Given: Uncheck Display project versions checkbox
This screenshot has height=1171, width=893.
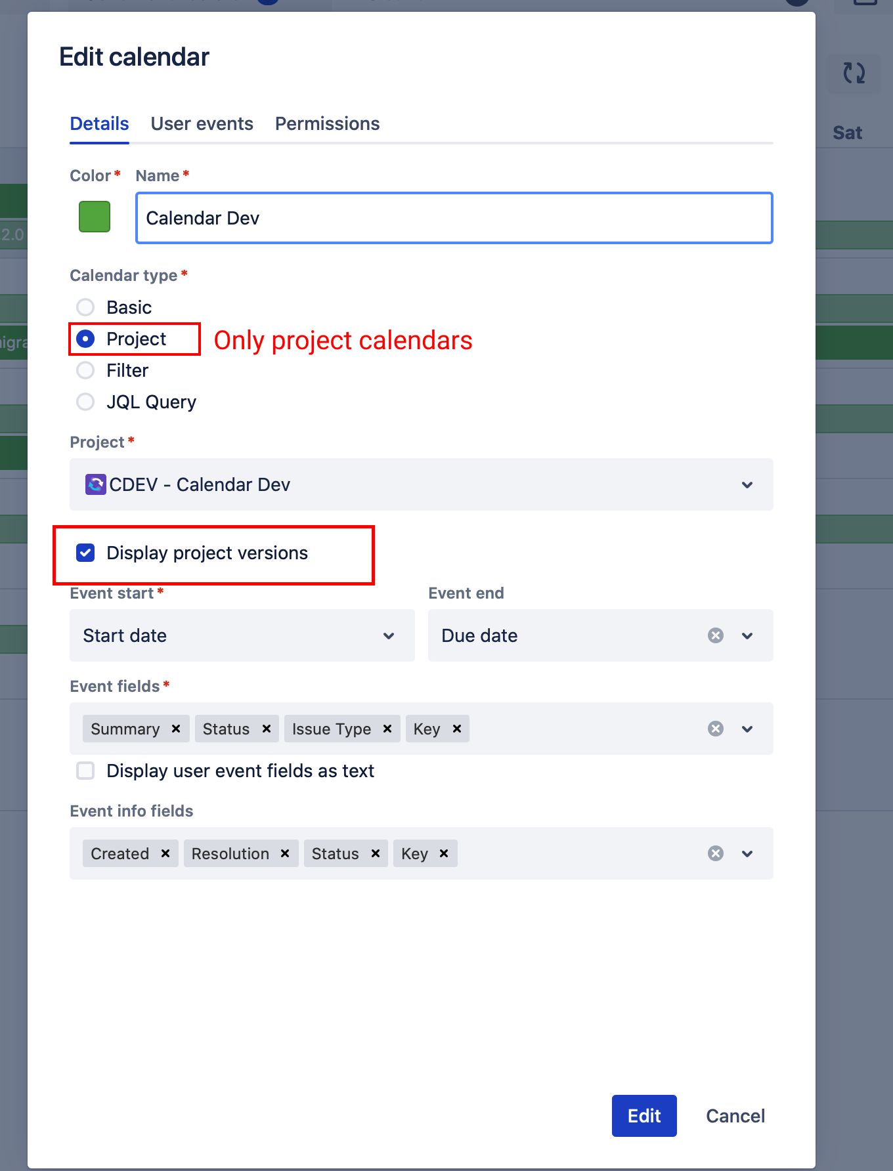Looking at the screenshot, I should tap(85, 553).
